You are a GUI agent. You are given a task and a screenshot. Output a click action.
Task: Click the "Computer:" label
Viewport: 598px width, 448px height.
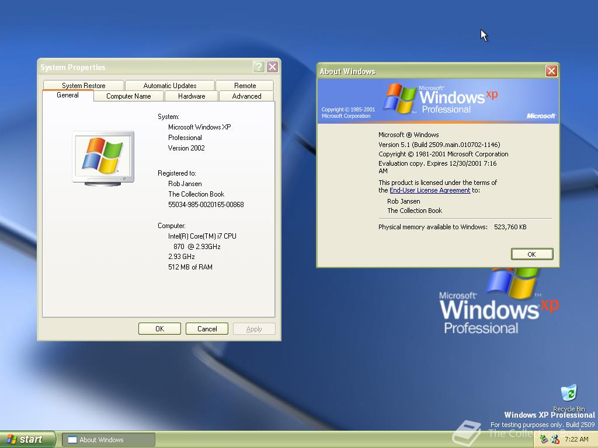[x=172, y=226]
